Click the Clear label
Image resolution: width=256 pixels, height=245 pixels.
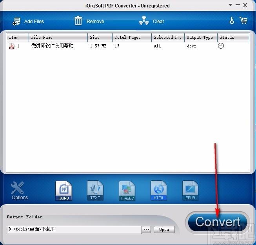pyautogui.click(x=158, y=22)
